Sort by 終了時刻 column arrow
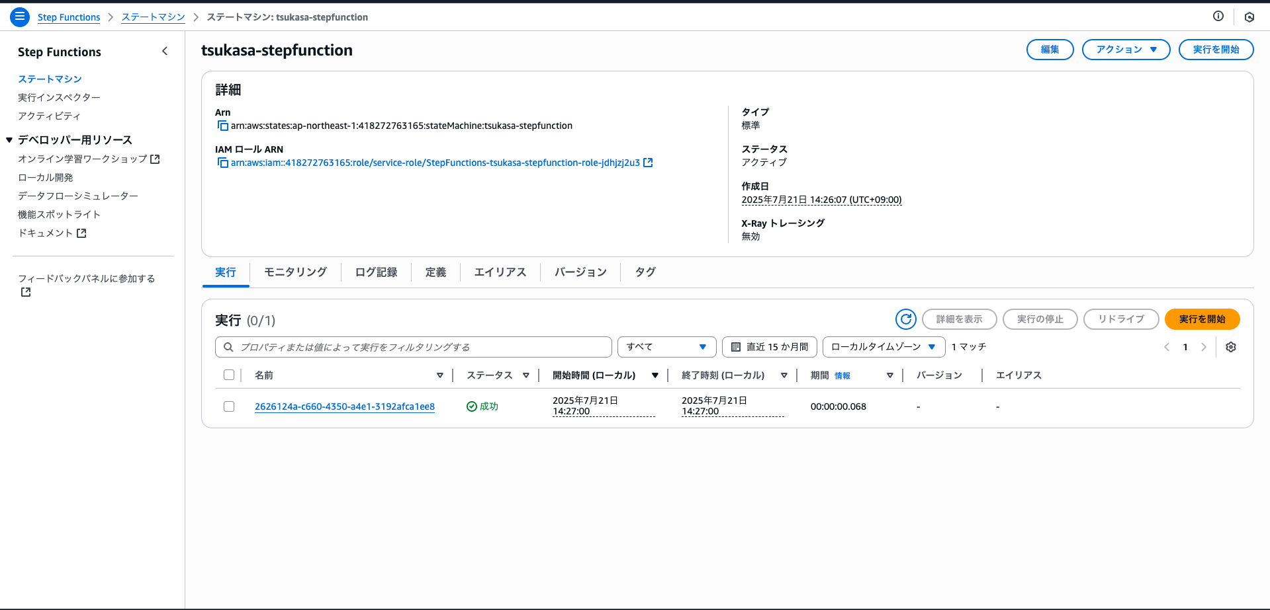Image resolution: width=1270 pixels, height=610 pixels. tap(784, 375)
